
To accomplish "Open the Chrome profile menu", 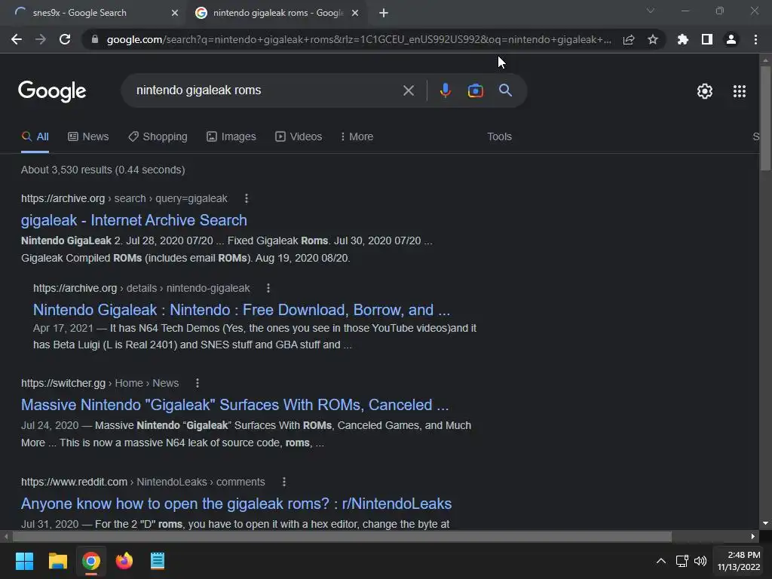I will point(731,39).
